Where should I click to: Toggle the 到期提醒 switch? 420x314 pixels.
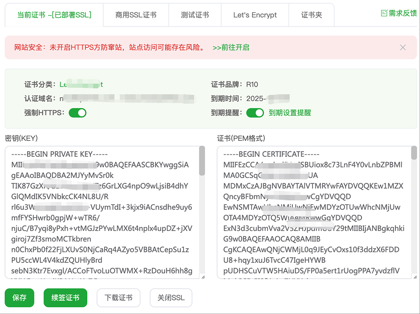pos(255,113)
